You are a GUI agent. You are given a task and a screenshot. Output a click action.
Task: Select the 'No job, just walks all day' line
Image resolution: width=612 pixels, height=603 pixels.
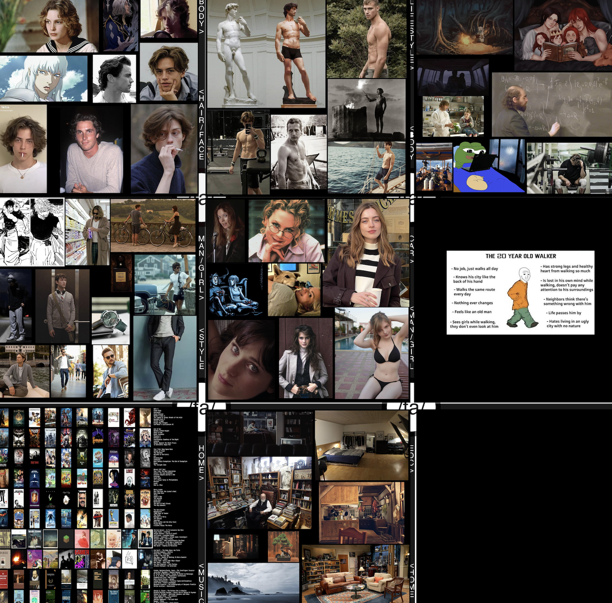476,268
